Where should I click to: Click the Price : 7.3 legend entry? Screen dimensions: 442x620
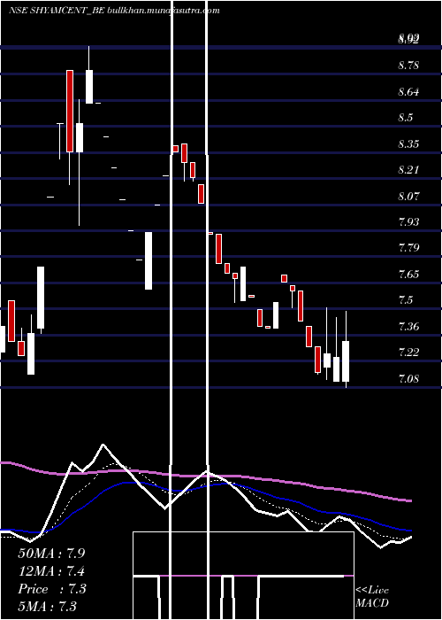click(x=51, y=589)
